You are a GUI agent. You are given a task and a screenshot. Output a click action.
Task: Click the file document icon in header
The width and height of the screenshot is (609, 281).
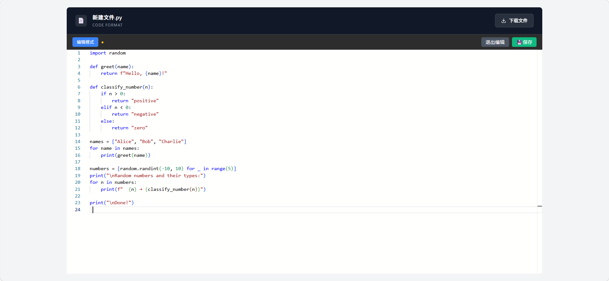coord(81,21)
